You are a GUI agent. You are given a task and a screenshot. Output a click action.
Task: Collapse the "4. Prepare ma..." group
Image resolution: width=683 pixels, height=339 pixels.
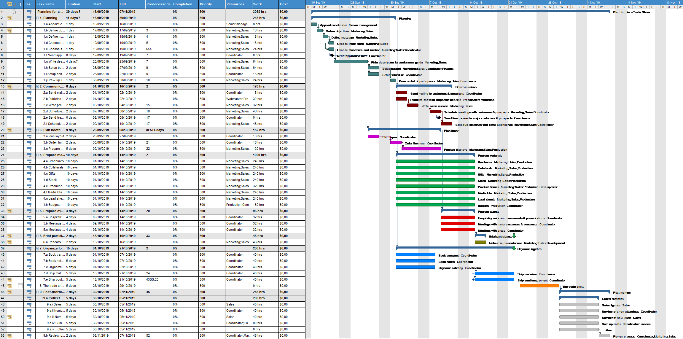click(x=38, y=155)
